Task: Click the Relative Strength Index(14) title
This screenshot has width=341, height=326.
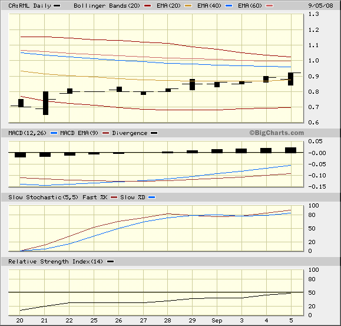Action: pyautogui.click(x=55, y=262)
